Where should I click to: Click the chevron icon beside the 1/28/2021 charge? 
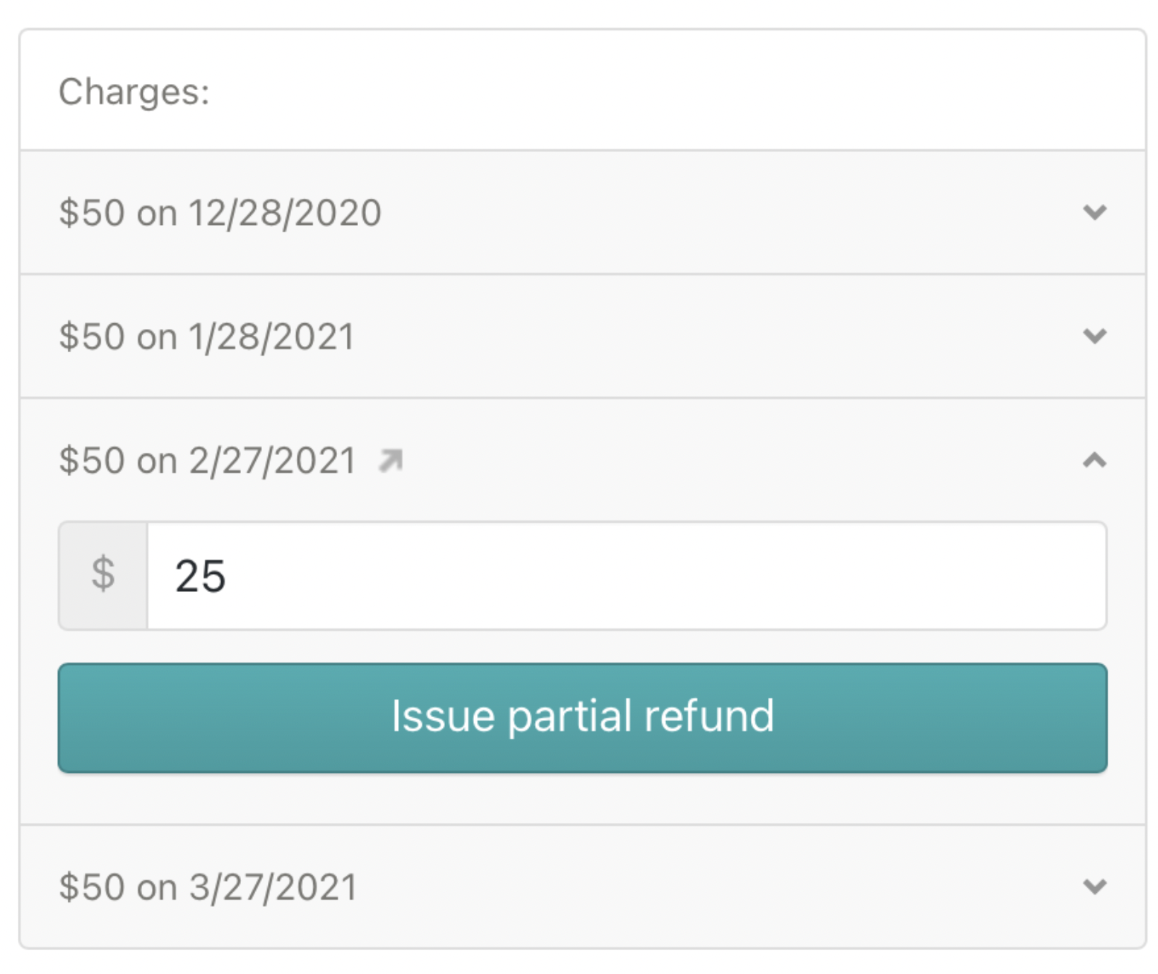[1094, 337]
